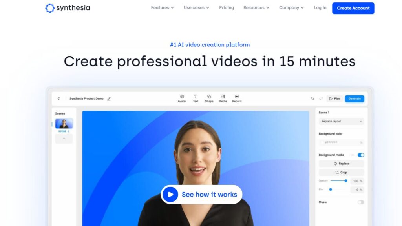The image size is (402, 226).
Task: Click the blur 0 % value field
Action: 357,190
